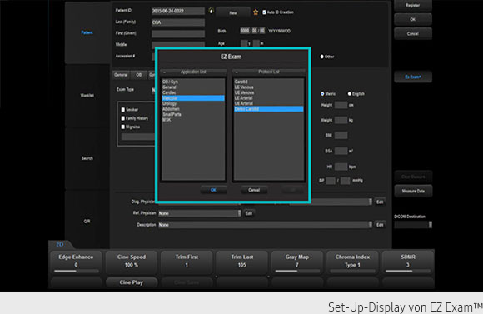Click Edit at end of Diag. Physician row
The width and height of the screenshot is (483, 314).
(380, 202)
